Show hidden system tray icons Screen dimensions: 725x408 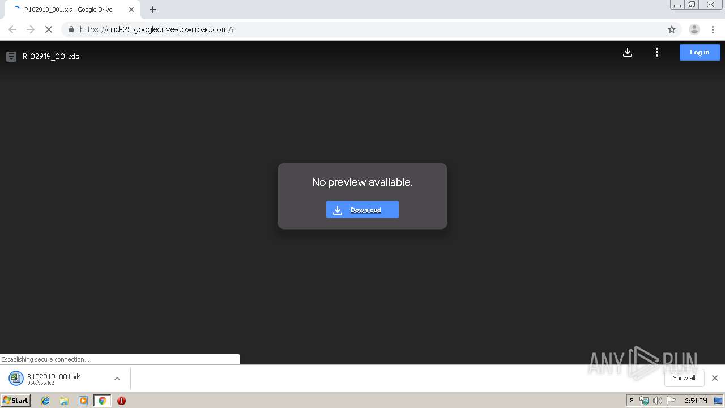[632, 401]
